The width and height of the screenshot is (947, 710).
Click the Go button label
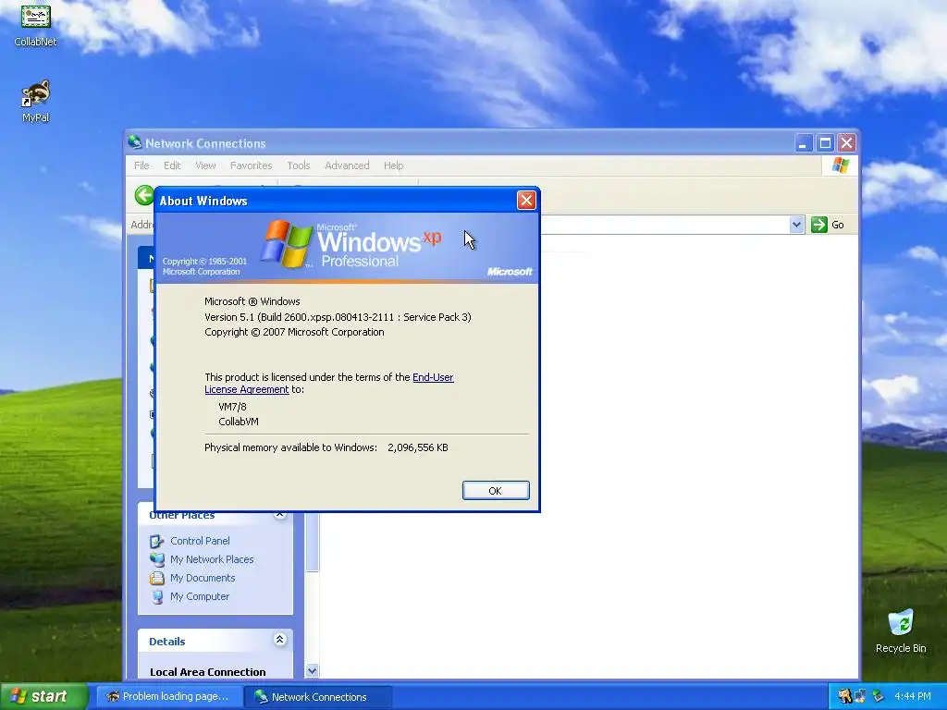(838, 225)
